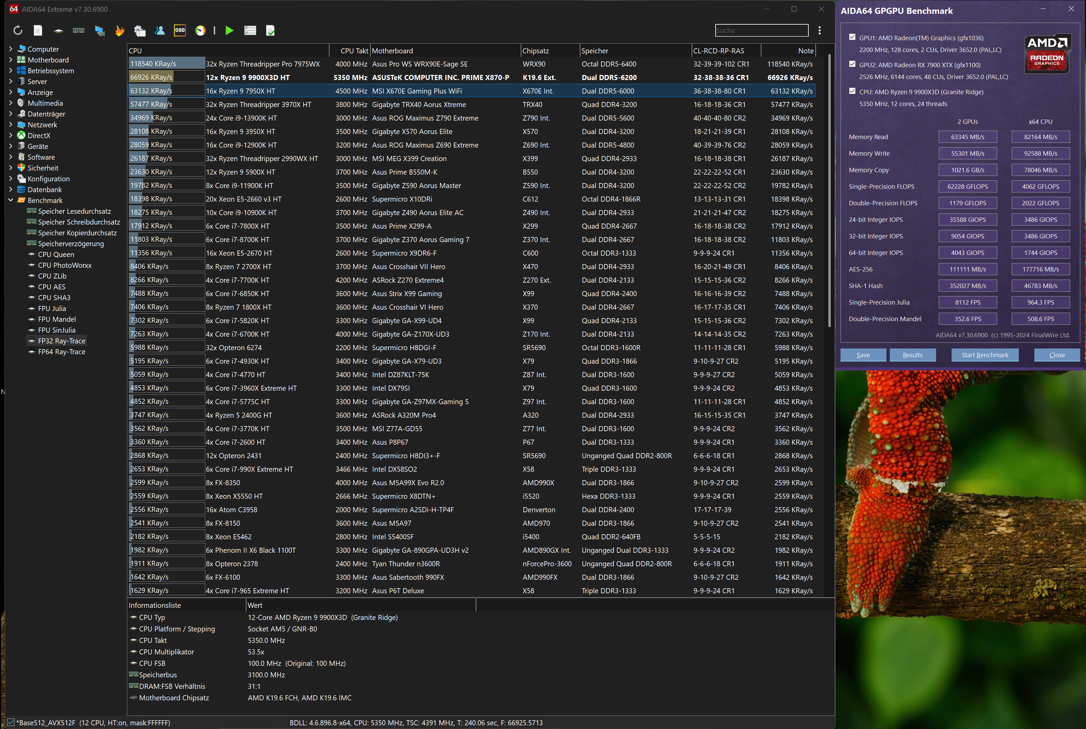Click the 66926 KRay/s result bar

167,77
